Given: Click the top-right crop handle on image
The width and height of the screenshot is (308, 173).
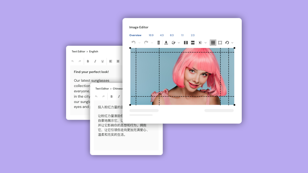Looking at the screenshot, I should (x=234, y=48).
